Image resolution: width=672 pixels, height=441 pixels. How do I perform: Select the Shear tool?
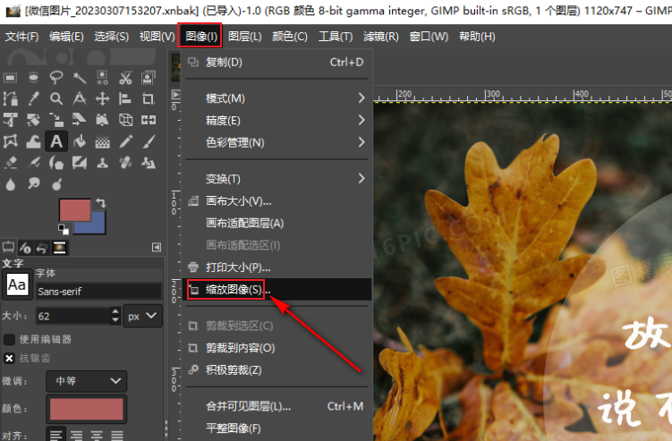click(x=80, y=120)
